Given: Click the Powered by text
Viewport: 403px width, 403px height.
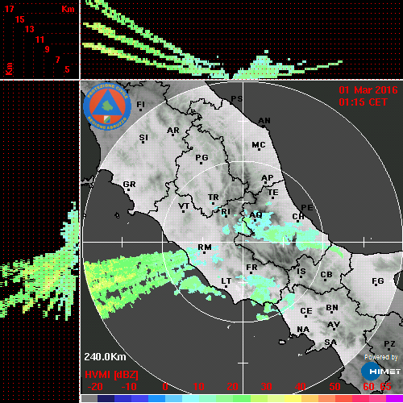Looking at the screenshot, I should (381, 357).
